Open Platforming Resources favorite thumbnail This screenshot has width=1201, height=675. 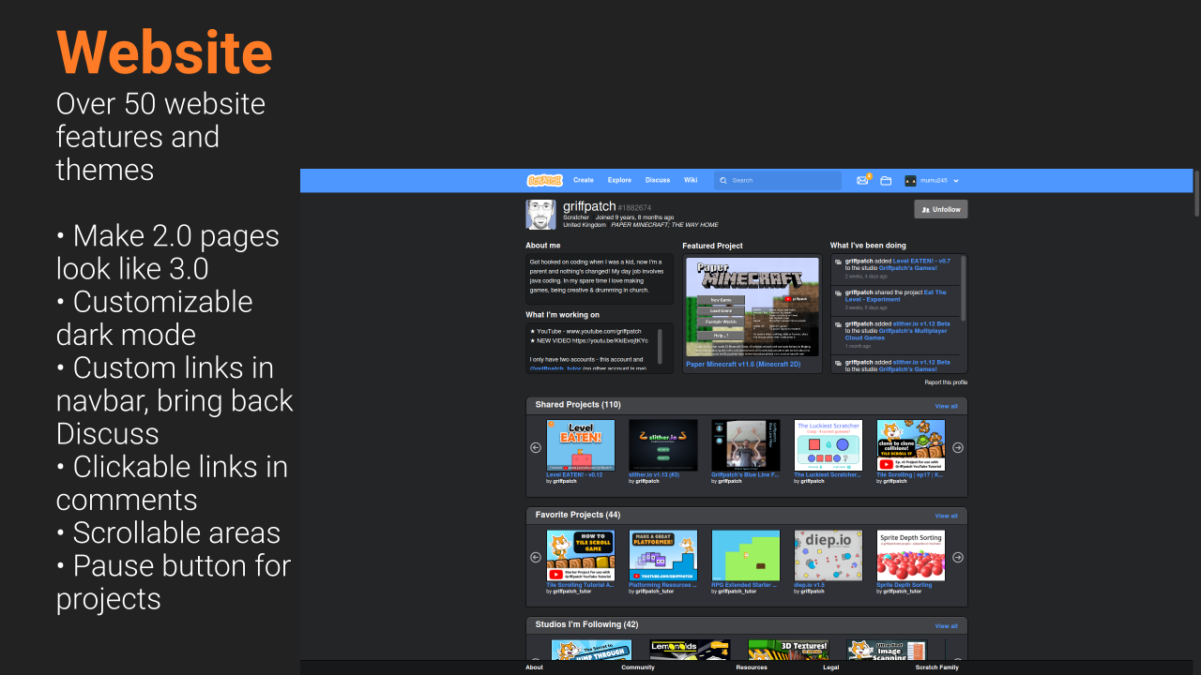tap(663, 555)
